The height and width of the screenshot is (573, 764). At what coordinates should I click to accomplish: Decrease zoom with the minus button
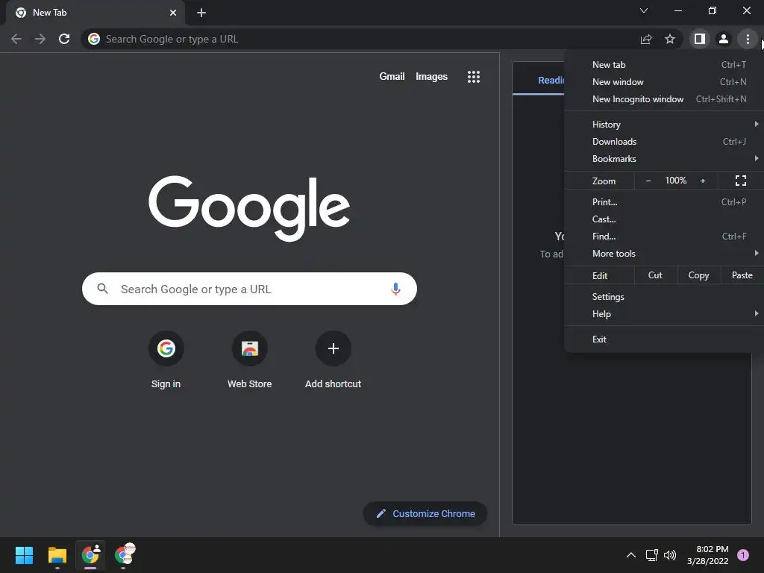[x=648, y=181]
